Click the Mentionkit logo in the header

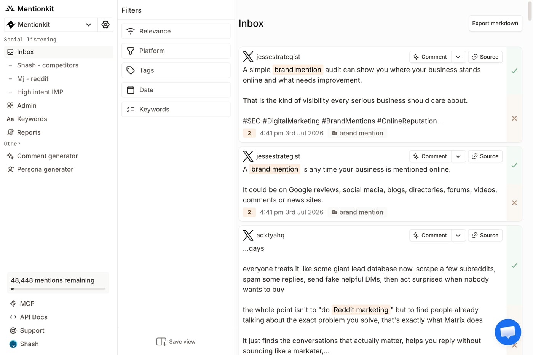point(30,8)
